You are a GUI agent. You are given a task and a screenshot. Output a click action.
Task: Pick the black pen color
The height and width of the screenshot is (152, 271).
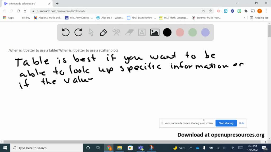coord(167,32)
